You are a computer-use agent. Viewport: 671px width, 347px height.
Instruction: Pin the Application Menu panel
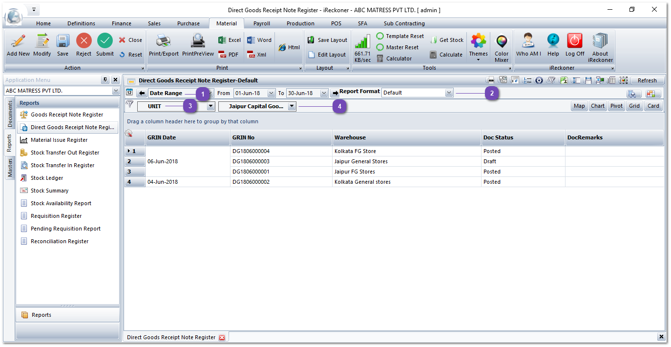click(x=105, y=80)
